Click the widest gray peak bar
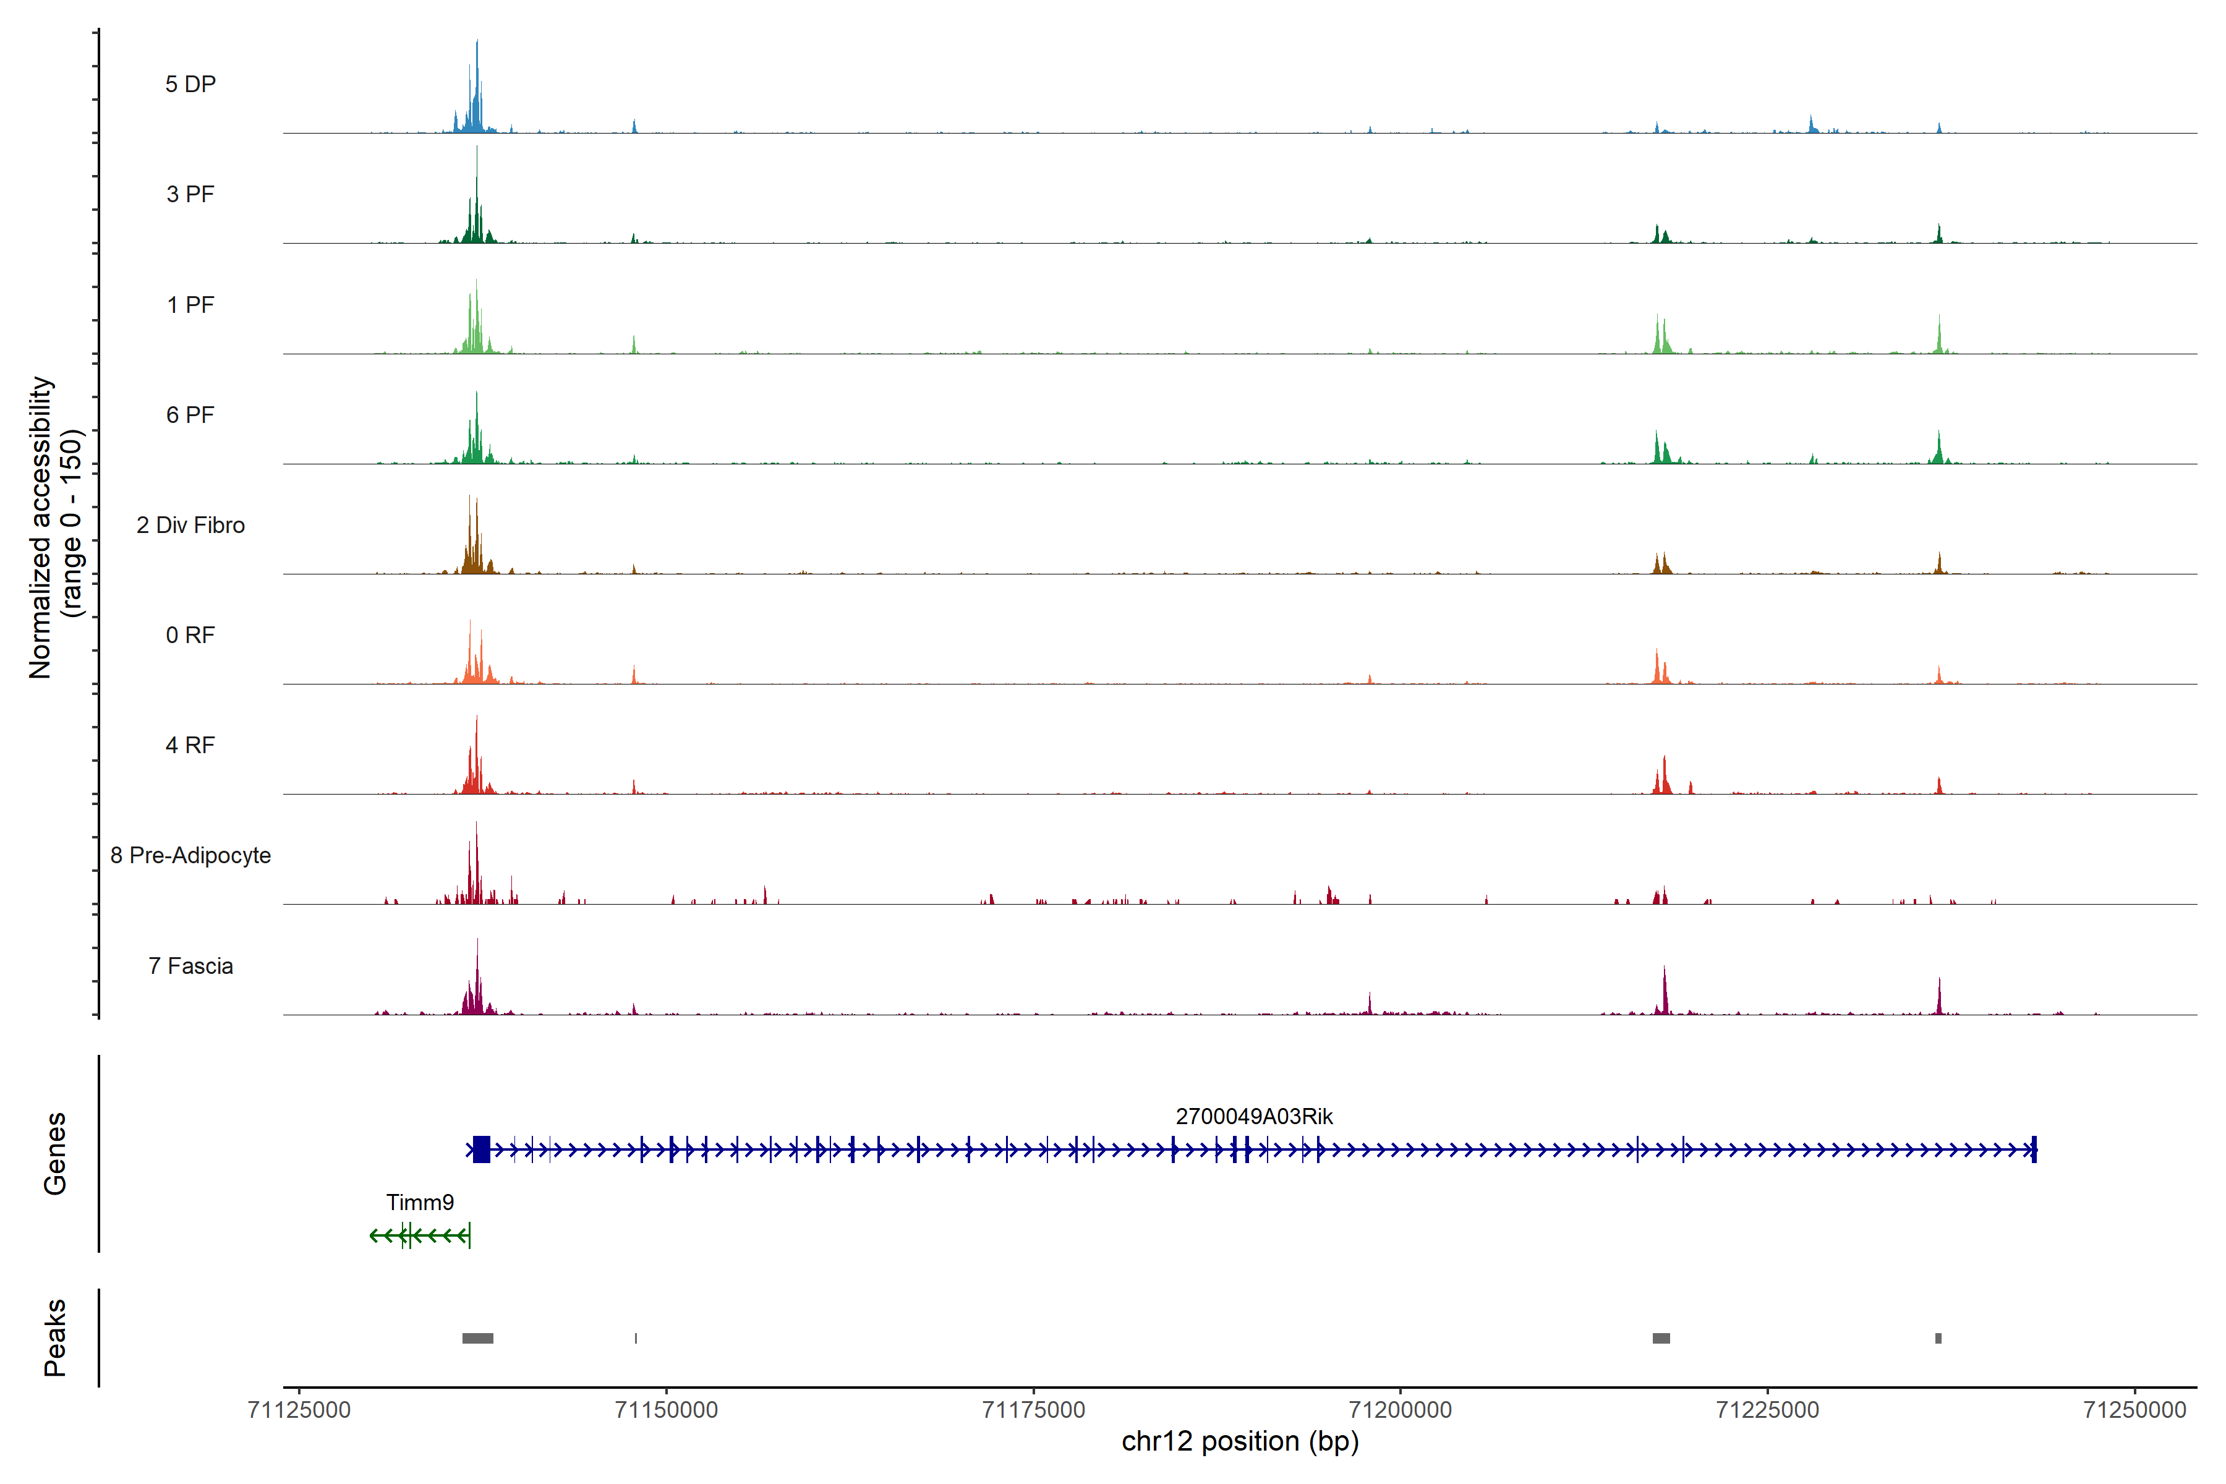2226x1484 pixels. coord(477,1338)
